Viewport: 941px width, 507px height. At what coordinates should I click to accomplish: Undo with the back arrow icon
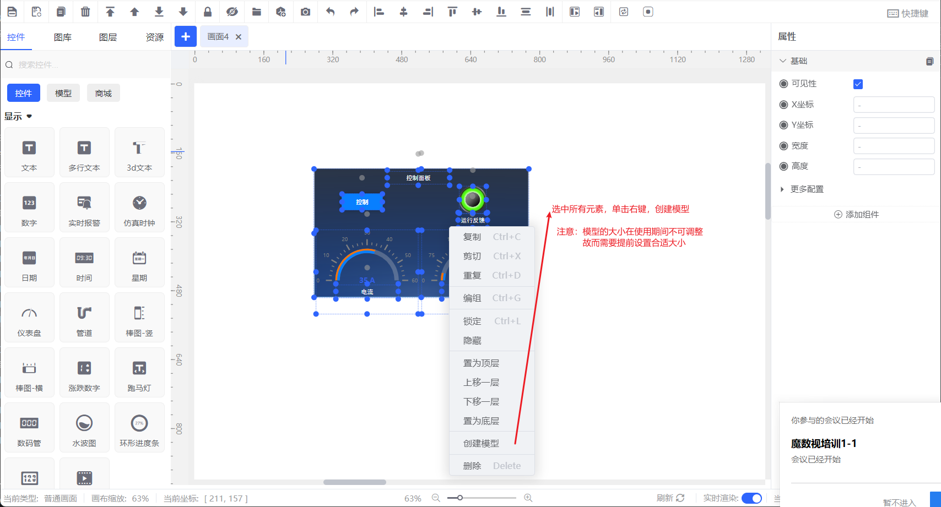point(330,12)
